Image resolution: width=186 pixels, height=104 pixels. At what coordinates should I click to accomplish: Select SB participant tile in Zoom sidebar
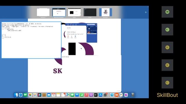(167, 12)
